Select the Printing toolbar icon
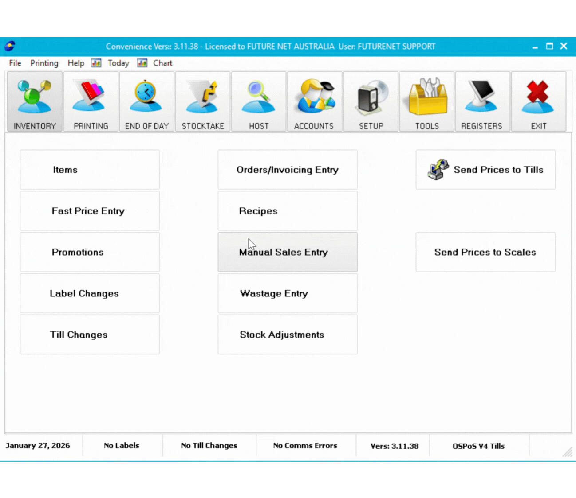This screenshot has width=576, height=498. pyautogui.click(x=91, y=101)
